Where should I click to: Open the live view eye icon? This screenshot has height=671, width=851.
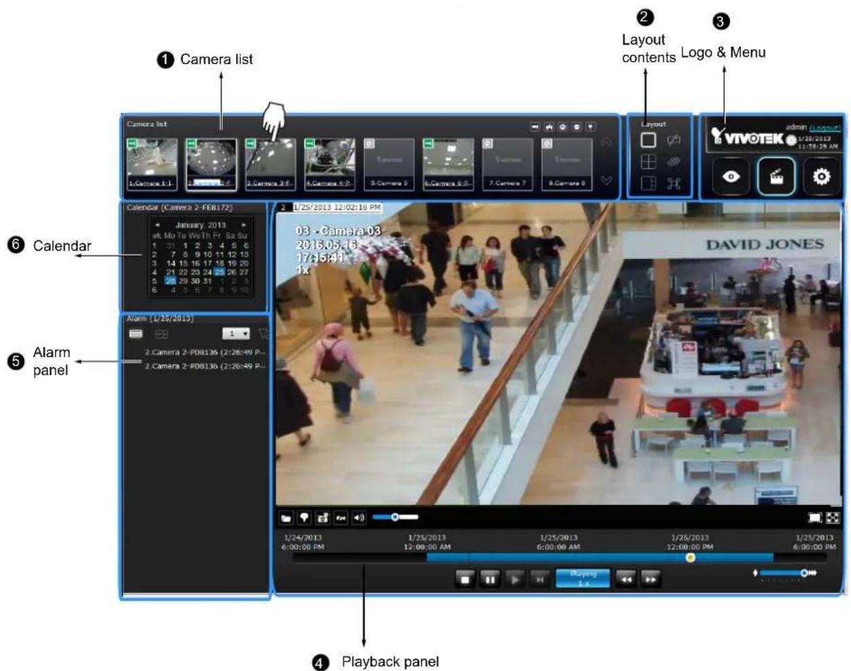tap(731, 177)
